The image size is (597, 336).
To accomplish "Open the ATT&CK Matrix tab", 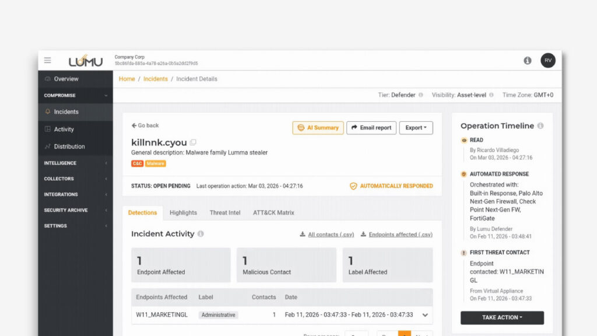I will click(x=273, y=213).
